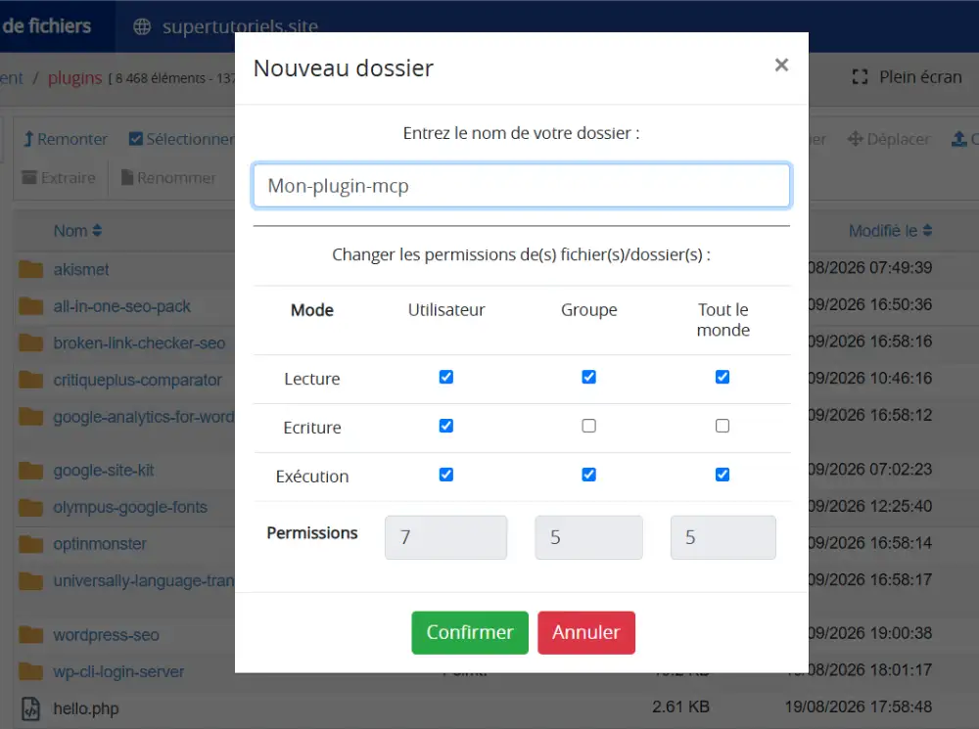Click the google-site-kit folder icon
This screenshot has height=729, width=979.
(30, 471)
